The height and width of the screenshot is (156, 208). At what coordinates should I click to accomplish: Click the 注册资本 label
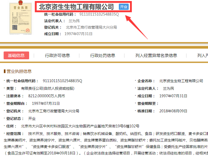point(15,96)
